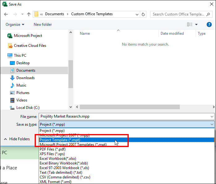This screenshot has height=184, width=216.
Task: Click the Videos film strip icon
Action: coord(12,100)
